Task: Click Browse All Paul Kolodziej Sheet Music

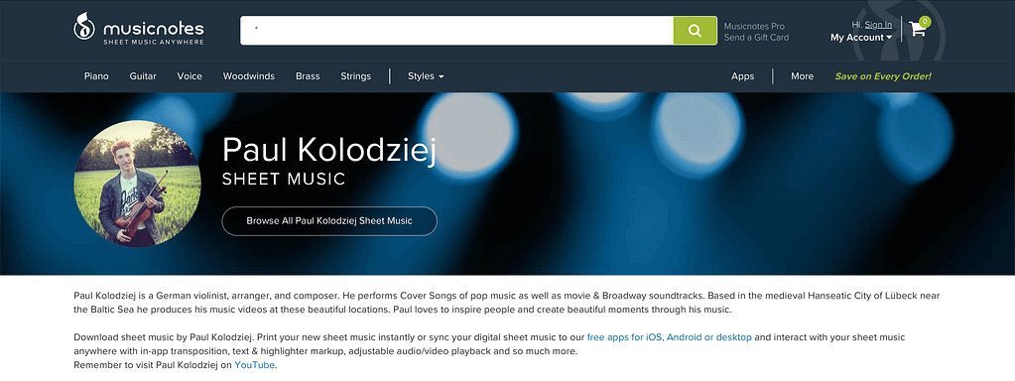Action: (329, 221)
